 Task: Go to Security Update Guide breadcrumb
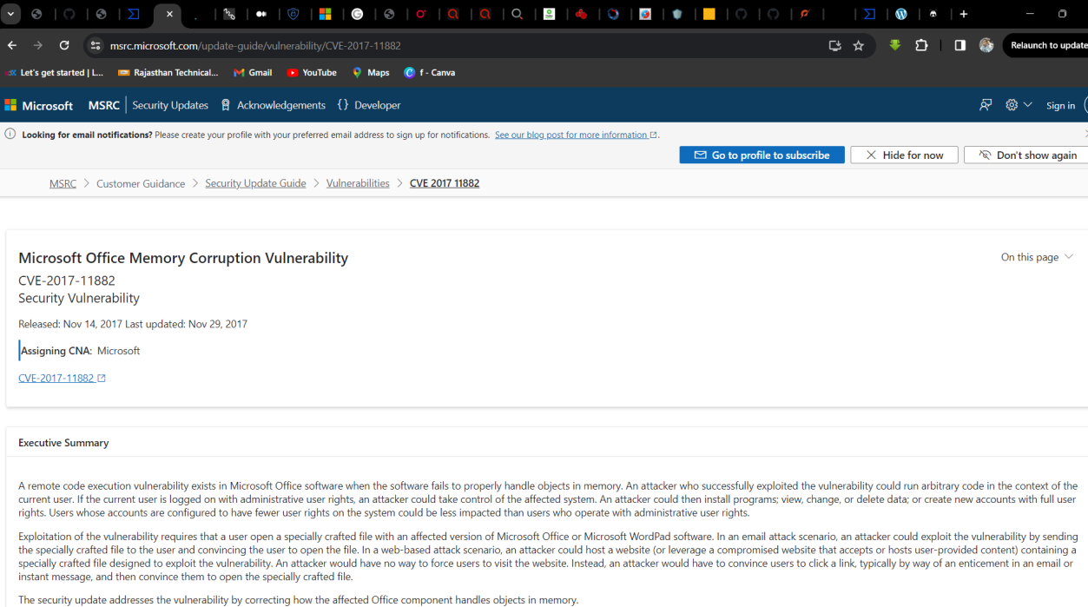[255, 183]
